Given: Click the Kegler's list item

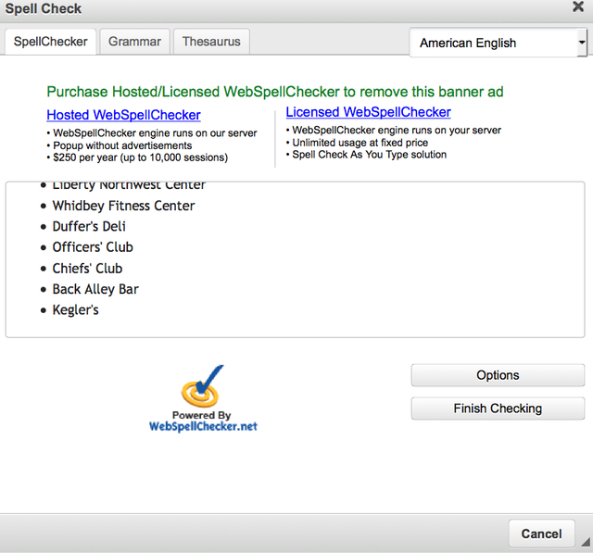Looking at the screenshot, I should click(75, 309).
